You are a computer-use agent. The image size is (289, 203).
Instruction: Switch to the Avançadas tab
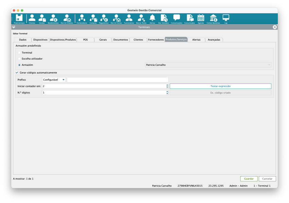214,40
